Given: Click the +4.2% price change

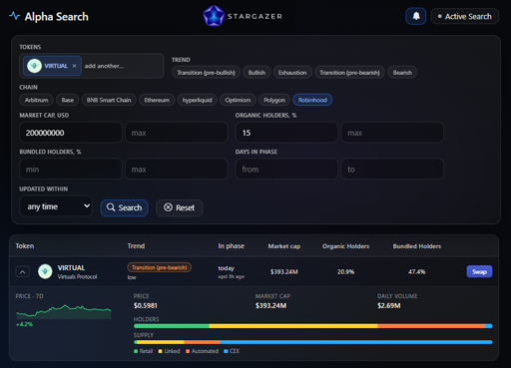Looking at the screenshot, I should pos(24,324).
